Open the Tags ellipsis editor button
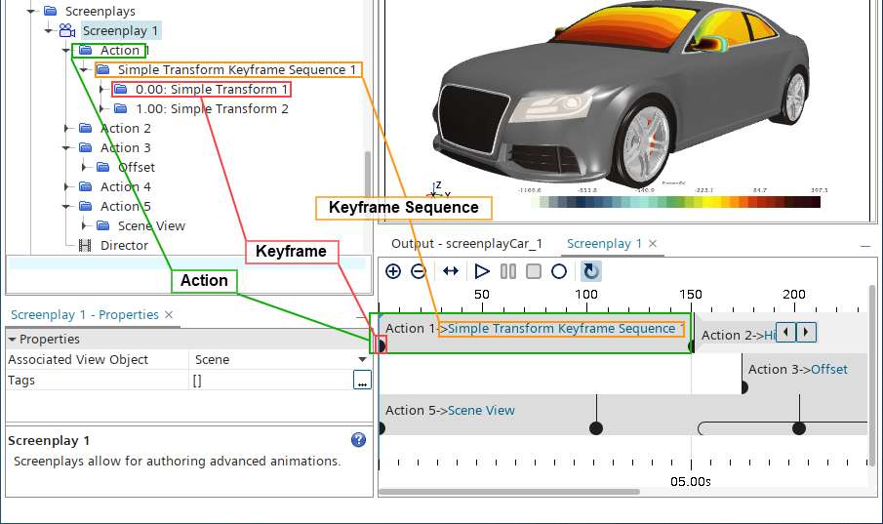Image resolution: width=883 pixels, height=524 pixels. click(362, 381)
